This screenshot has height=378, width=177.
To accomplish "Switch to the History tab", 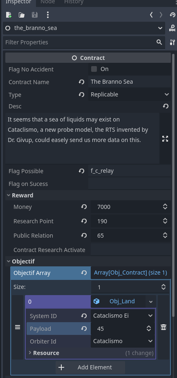I will coord(74,2).
